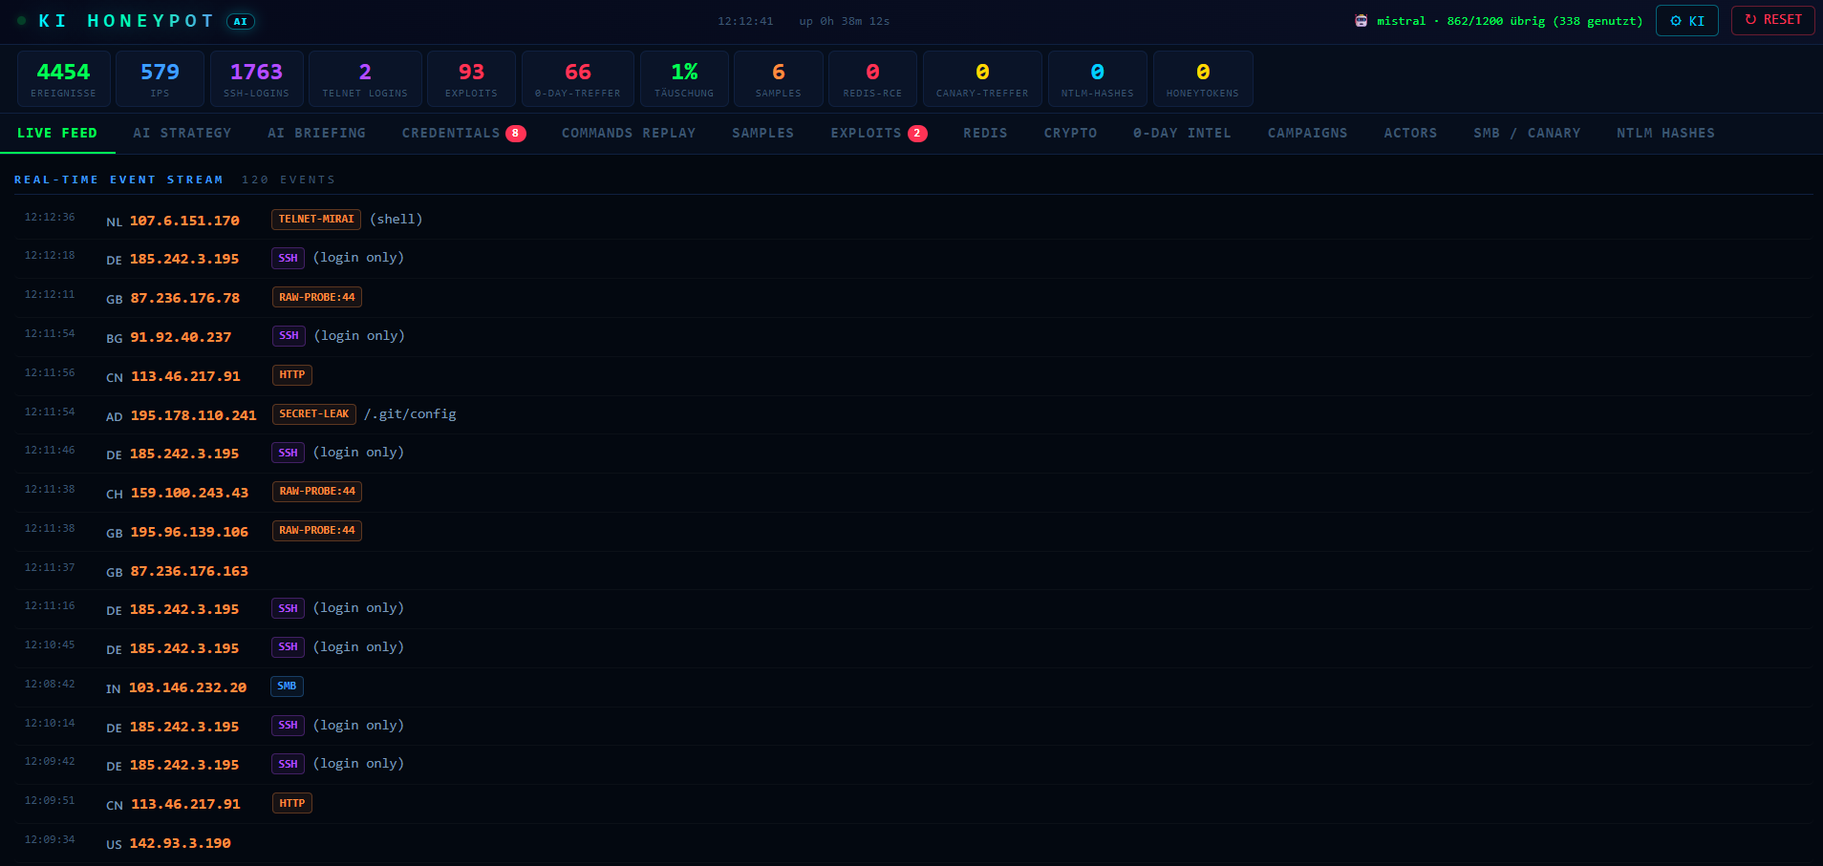Click the AI badge next to the title
1823x866 pixels.
point(241,21)
